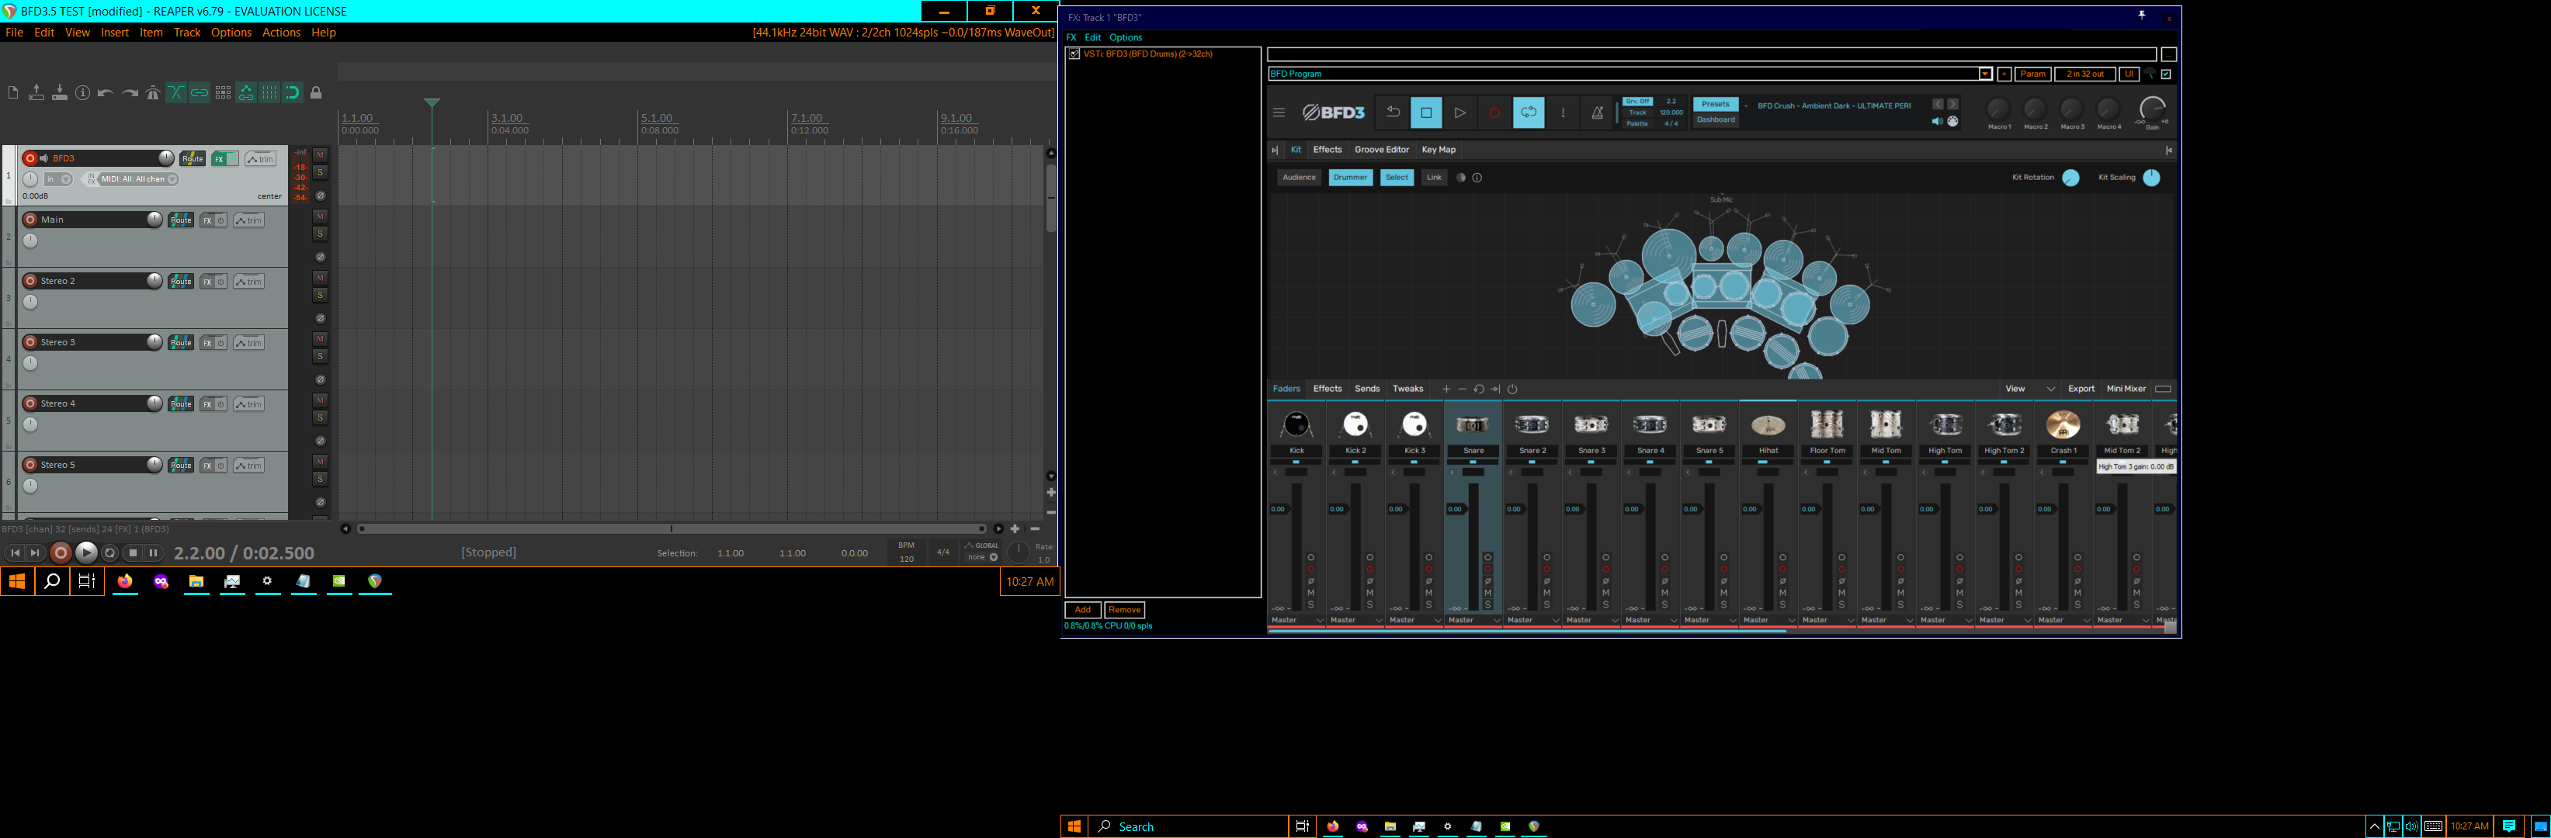Open Floor Tom Master output dropdown
Image resolution: width=2551 pixels, height=838 pixels.
pyautogui.click(x=1827, y=620)
